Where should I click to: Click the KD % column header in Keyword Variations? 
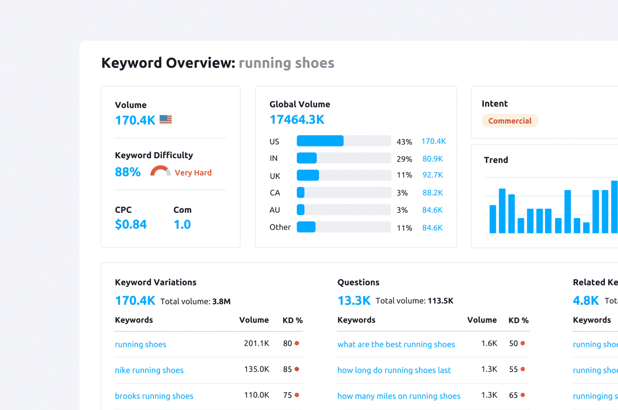pyautogui.click(x=293, y=320)
